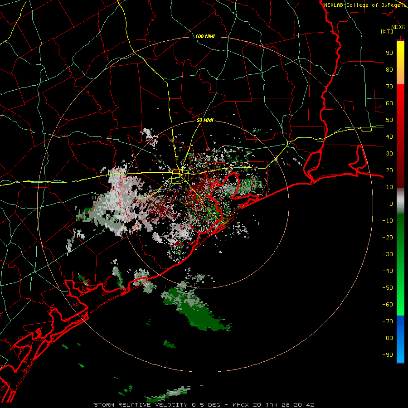Select the 40 scale label
The height and width of the screenshot is (408, 408).
click(x=389, y=136)
